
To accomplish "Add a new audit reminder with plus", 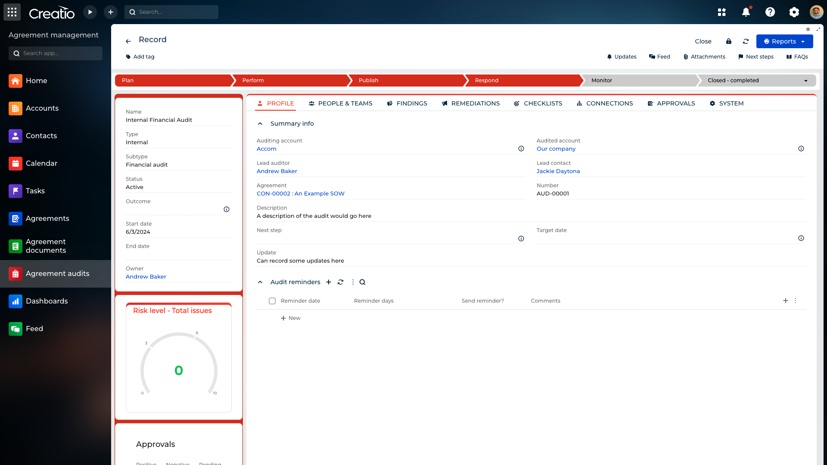I will 329,282.
